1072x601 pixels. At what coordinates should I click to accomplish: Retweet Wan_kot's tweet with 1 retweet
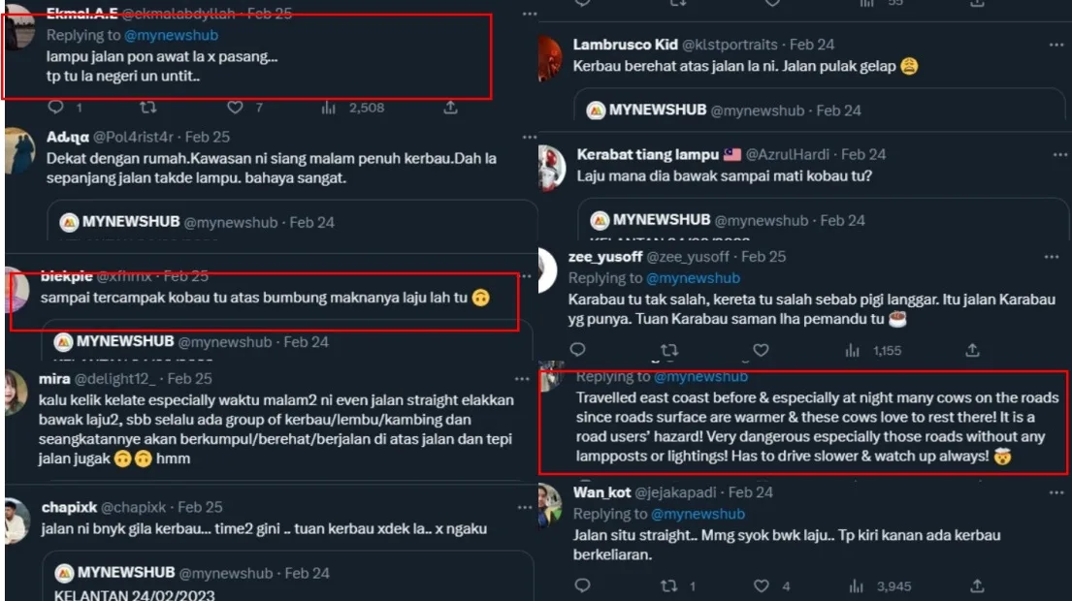point(667,586)
